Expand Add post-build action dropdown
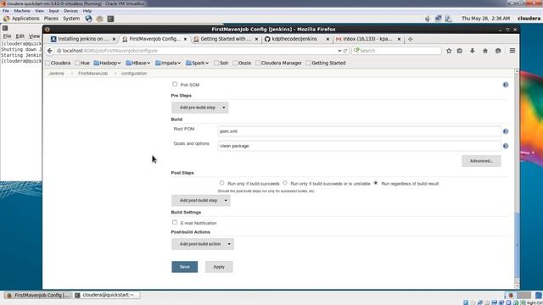This screenshot has width=543, height=305. [203, 244]
